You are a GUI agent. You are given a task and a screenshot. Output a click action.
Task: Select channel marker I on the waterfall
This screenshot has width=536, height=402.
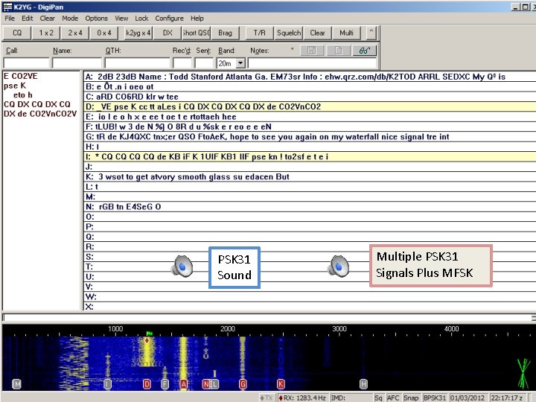pyautogui.click(x=107, y=384)
